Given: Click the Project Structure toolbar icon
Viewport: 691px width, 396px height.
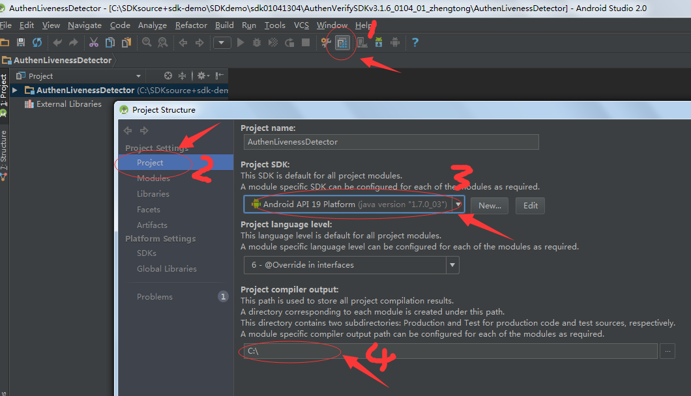Looking at the screenshot, I should (x=342, y=43).
